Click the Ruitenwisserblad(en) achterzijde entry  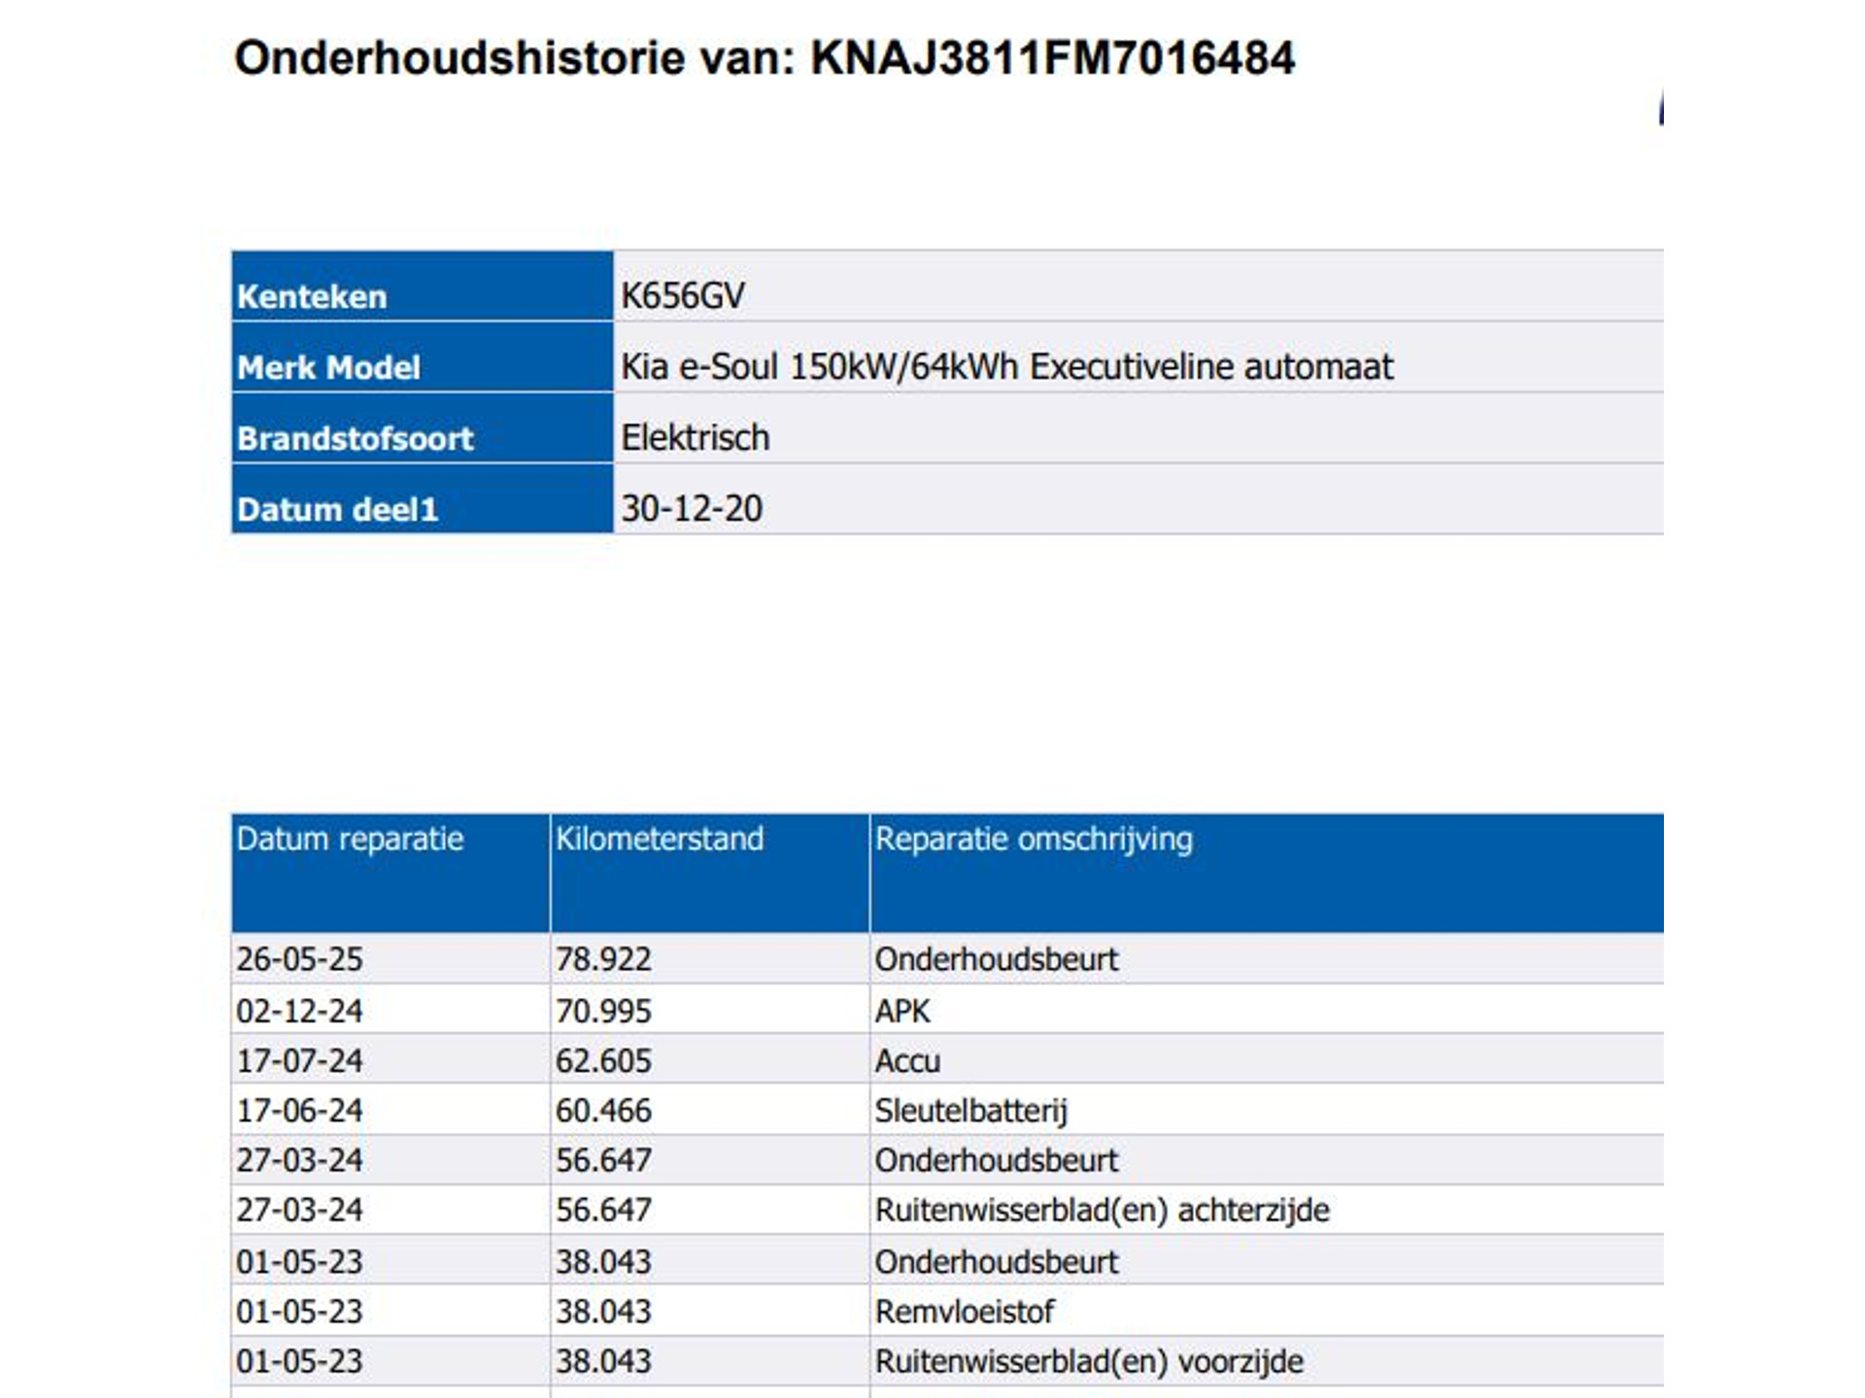click(1102, 1210)
